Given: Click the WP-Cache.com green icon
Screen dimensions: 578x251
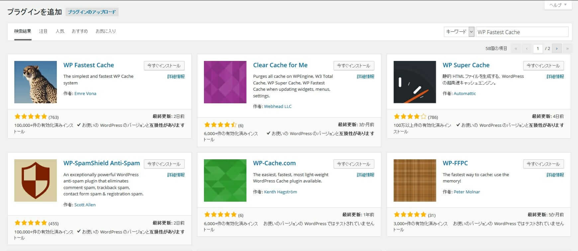Looking at the screenshot, I should coord(225,180).
